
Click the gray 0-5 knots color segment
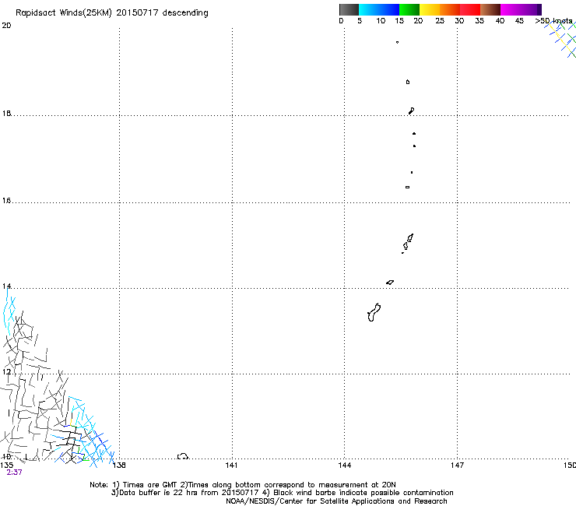pos(349,9)
